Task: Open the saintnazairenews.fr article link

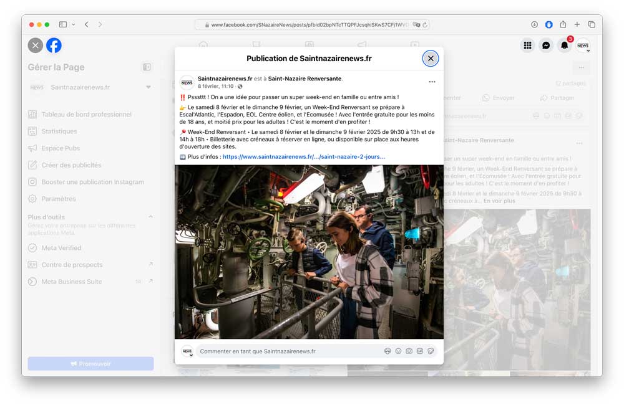Action: [304, 157]
